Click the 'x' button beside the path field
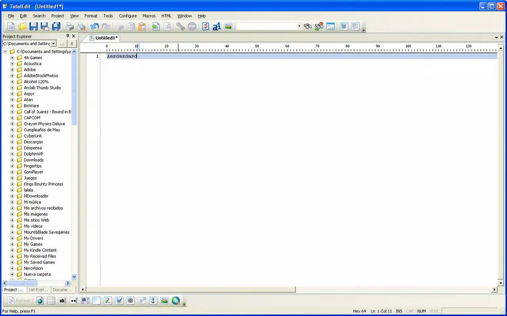The image size is (507, 316). pyautogui.click(x=72, y=43)
